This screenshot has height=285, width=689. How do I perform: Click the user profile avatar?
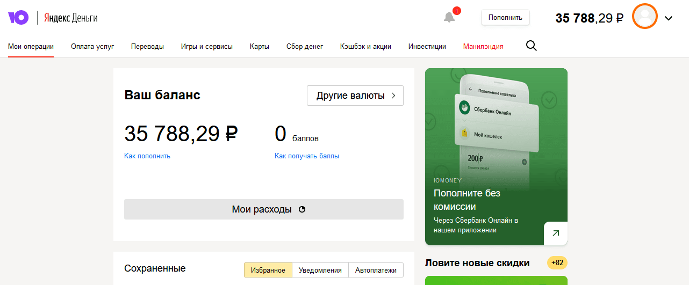coord(645,17)
